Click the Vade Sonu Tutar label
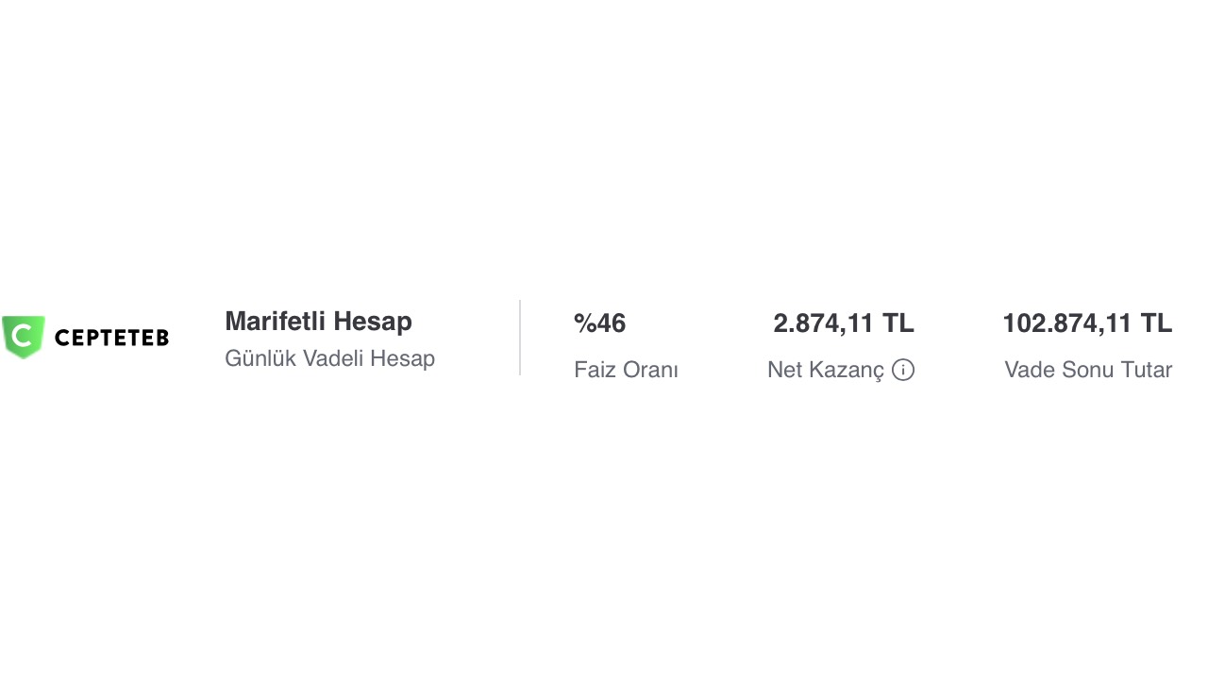This screenshot has height=679, width=1208. click(x=1087, y=370)
